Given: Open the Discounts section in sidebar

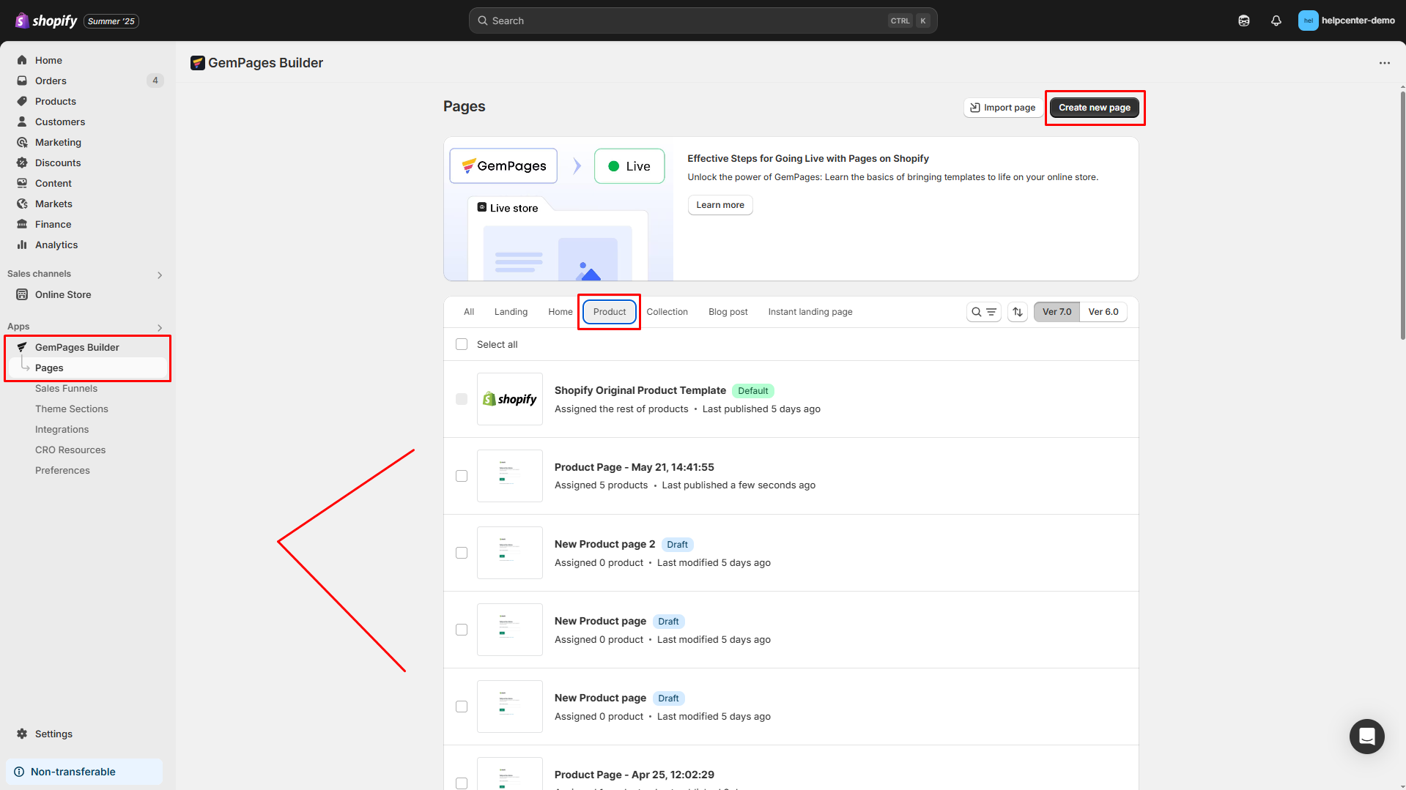Looking at the screenshot, I should click(58, 163).
